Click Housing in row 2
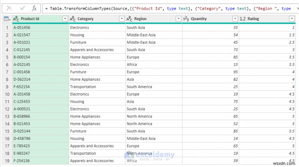 click(77, 35)
